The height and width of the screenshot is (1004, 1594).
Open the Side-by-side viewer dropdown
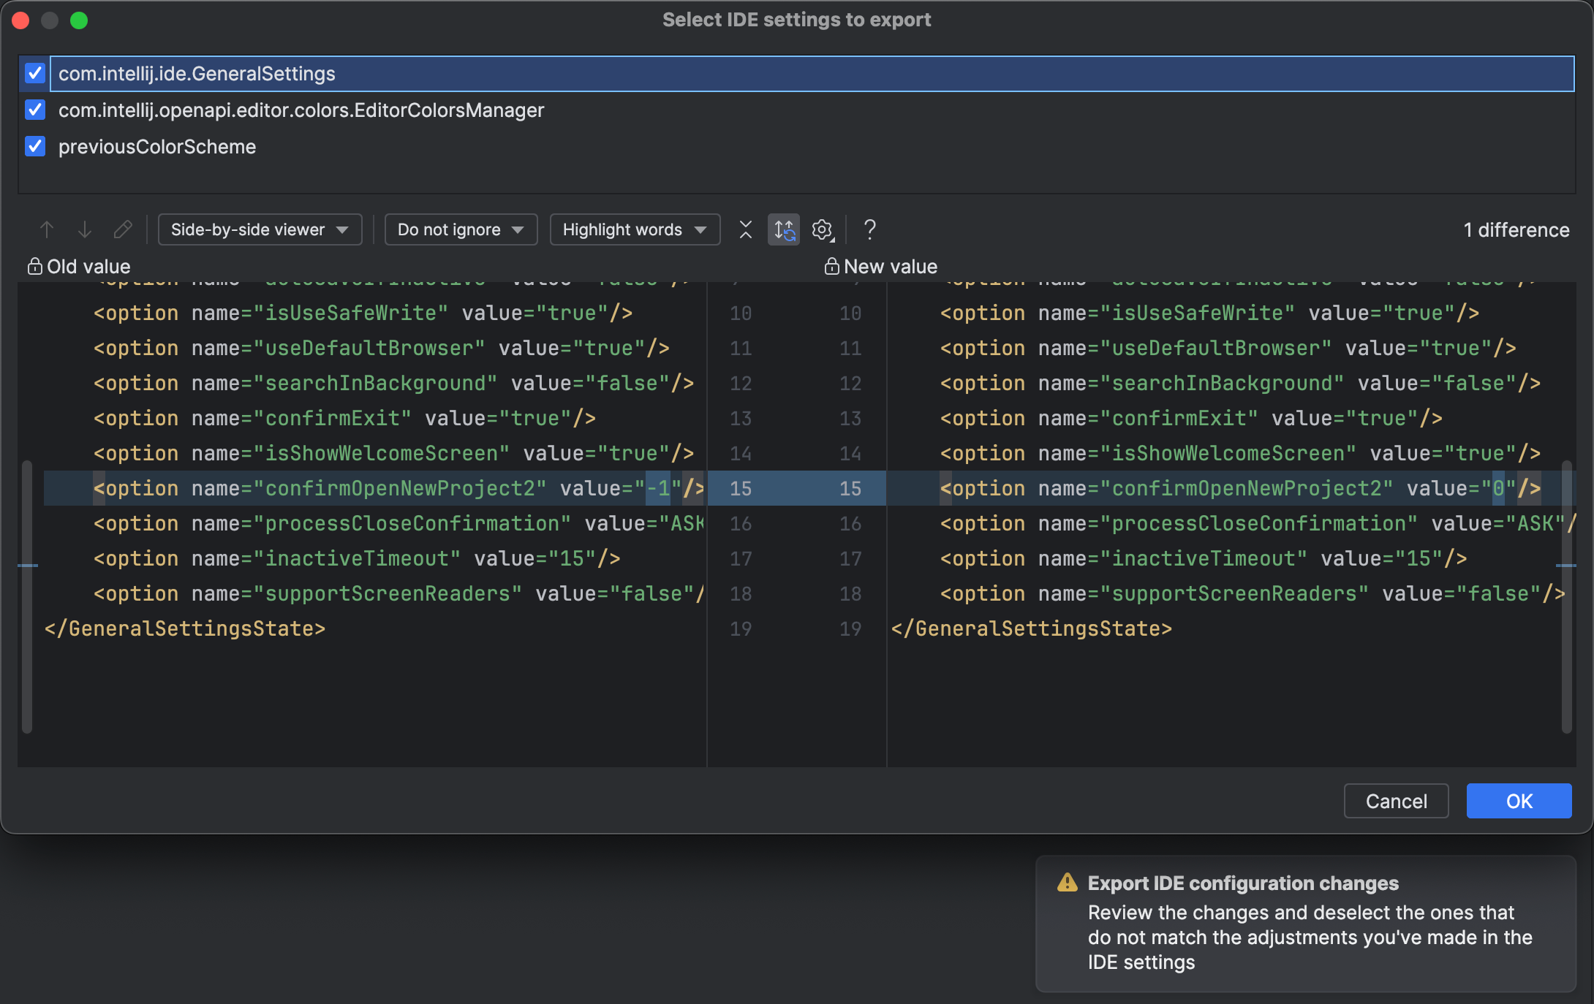tap(260, 229)
